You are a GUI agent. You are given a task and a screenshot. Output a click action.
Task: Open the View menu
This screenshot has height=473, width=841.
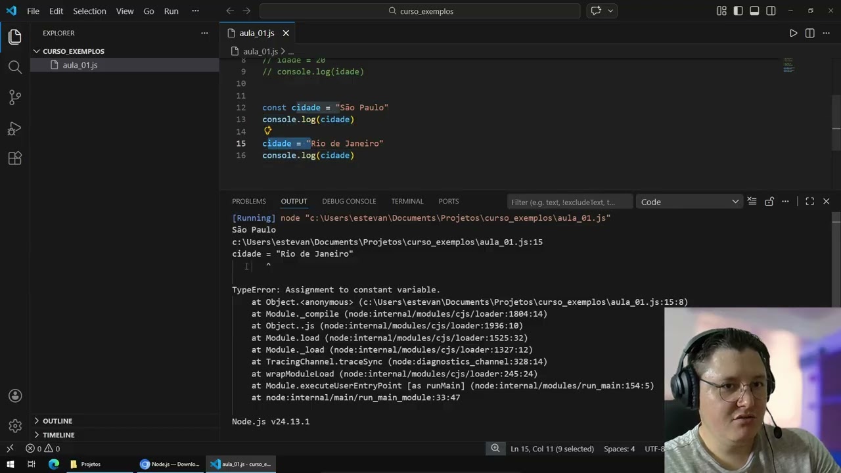pos(125,11)
